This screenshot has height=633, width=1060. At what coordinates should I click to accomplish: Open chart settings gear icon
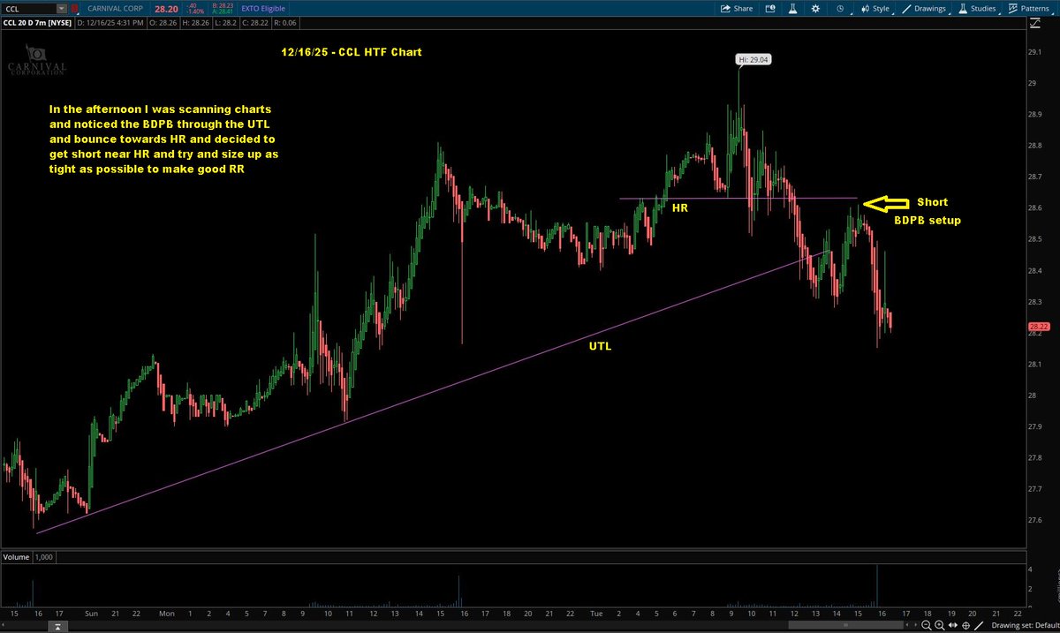click(x=815, y=9)
